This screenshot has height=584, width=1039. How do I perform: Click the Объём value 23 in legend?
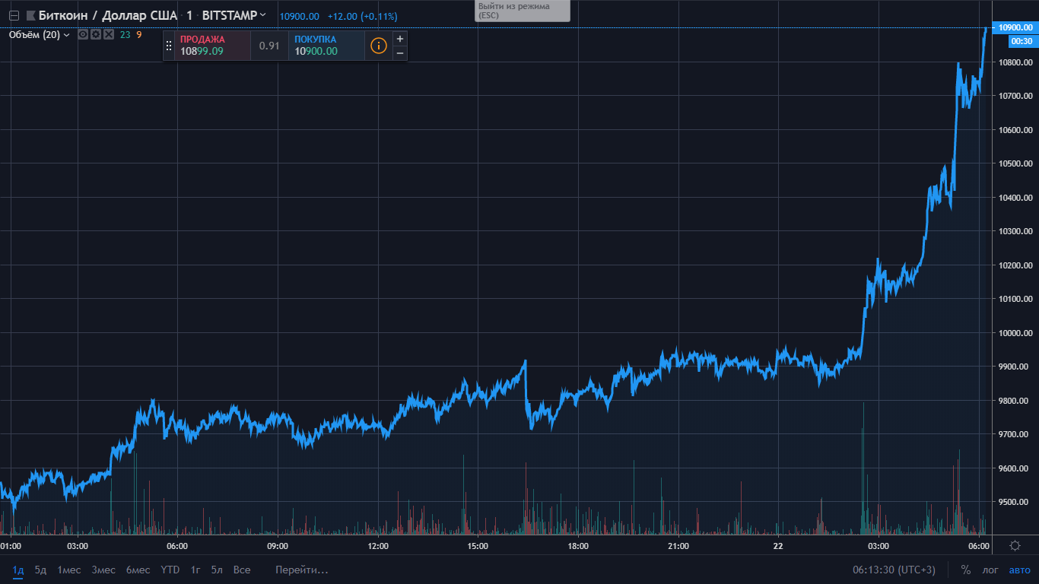point(125,34)
